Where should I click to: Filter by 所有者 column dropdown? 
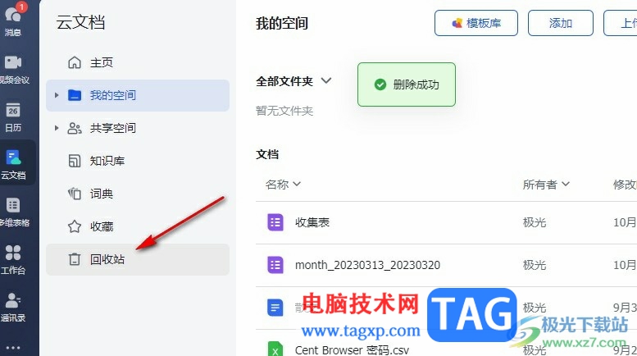546,184
